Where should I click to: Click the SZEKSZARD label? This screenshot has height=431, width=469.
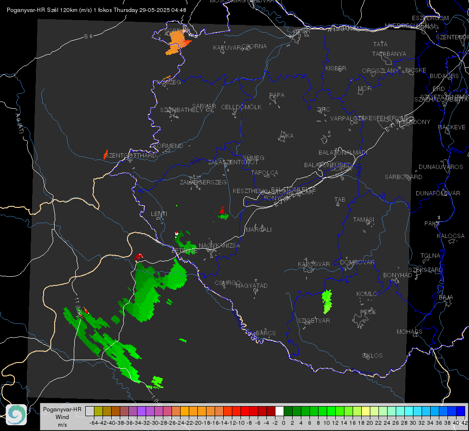click(425, 270)
